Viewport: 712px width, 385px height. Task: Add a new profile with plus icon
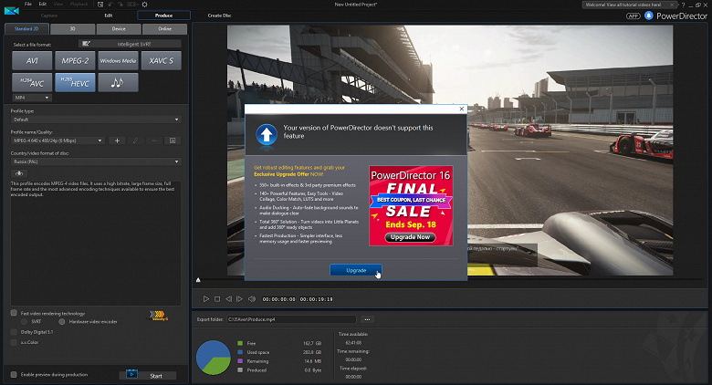point(117,140)
